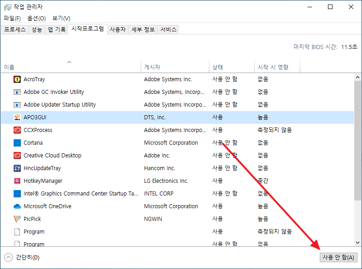Click the CCXProcess Creative Cloud icon
362x269 pixels.
click(x=17, y=130)
